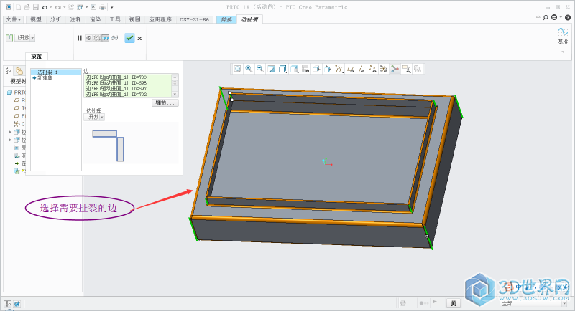Switch to the 渲染 ribbon tab
The height and width of the screenshot is (311, 575).
coord(96,19)
